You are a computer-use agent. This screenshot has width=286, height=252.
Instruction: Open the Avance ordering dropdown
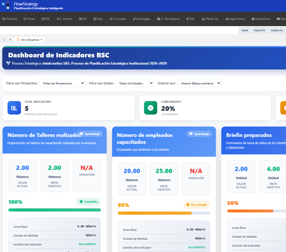tap(199, 83)
